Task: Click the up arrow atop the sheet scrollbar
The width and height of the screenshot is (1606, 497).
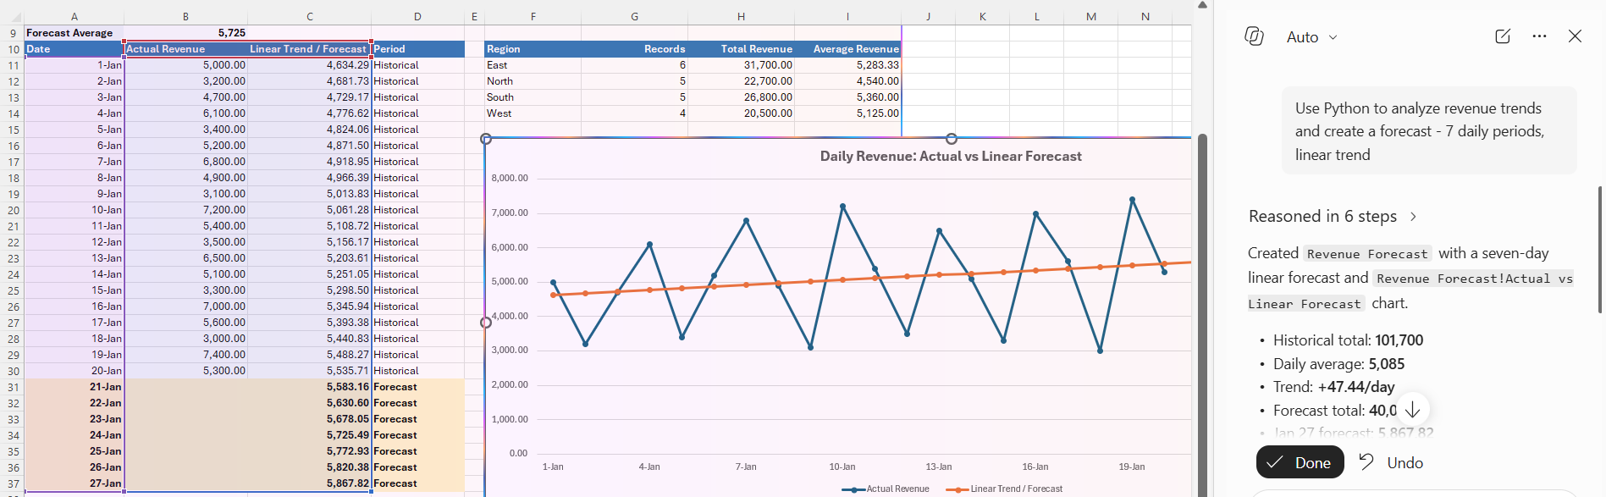Action: click(1202, 5)
